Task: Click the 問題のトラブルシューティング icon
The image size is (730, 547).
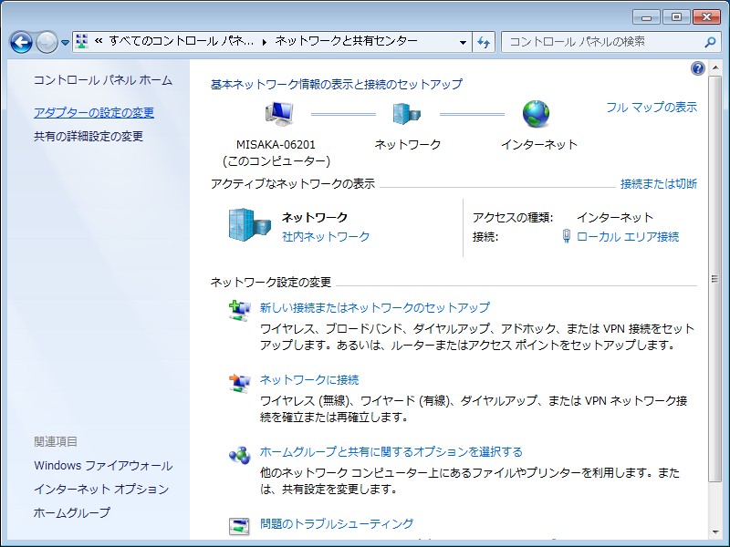Action: 239,526
